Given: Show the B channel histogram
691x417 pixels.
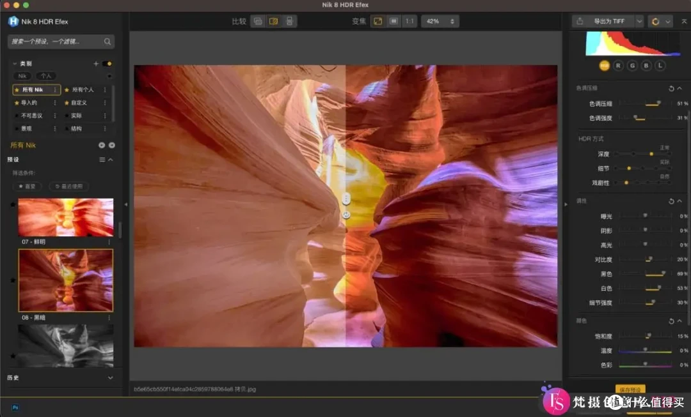Looking at the screenshot, I should pyautogui.click(x=646, y=66).
